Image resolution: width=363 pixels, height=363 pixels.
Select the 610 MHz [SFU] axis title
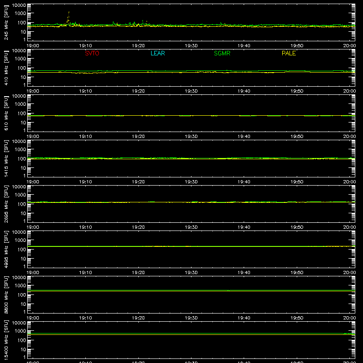click(6, 113)
